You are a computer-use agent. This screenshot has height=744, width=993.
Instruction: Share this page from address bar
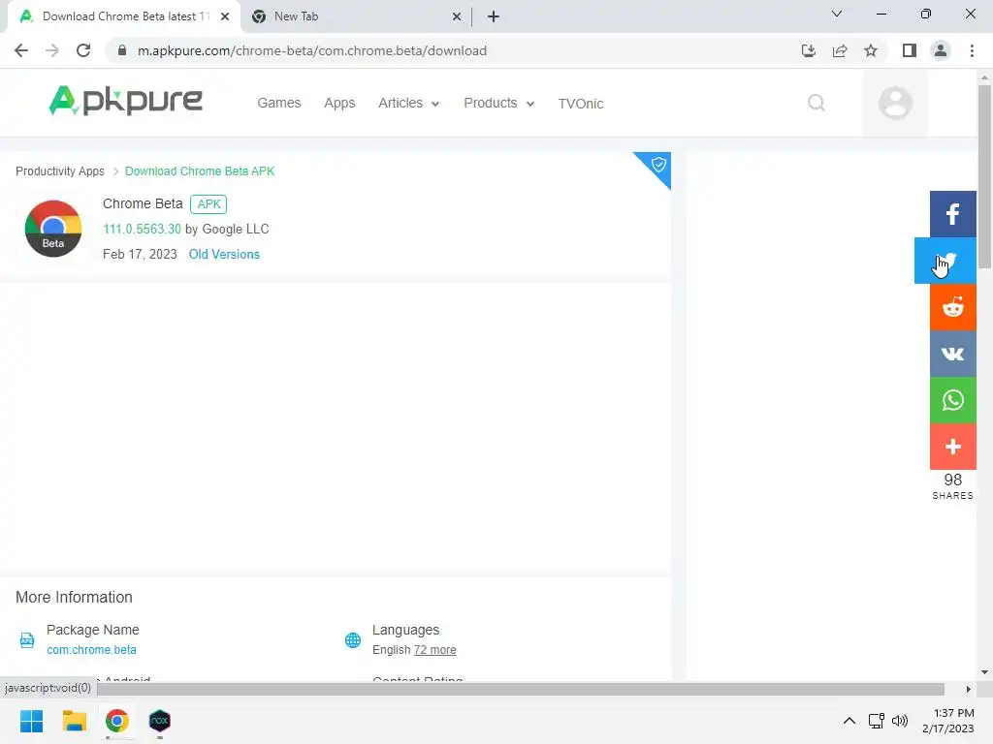point(840,50)
